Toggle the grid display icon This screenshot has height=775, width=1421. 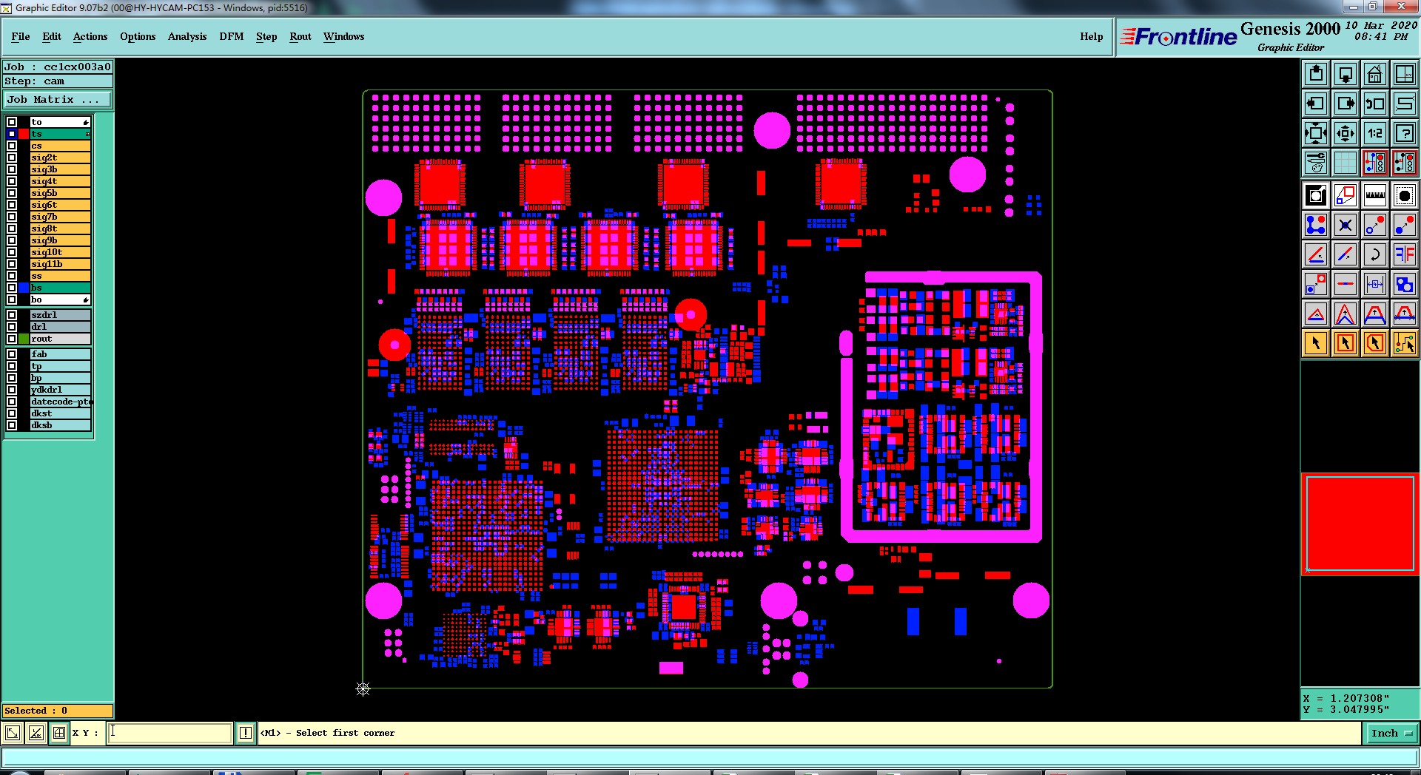1346,162
